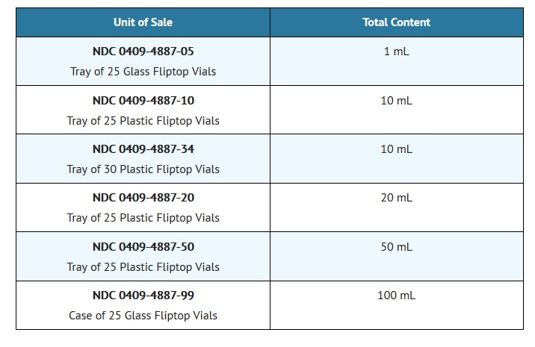The width and height of the screenshot is (535, 347).
Task: Select NDC 0409-4887-34 code text
Action: tap(143, 149)
